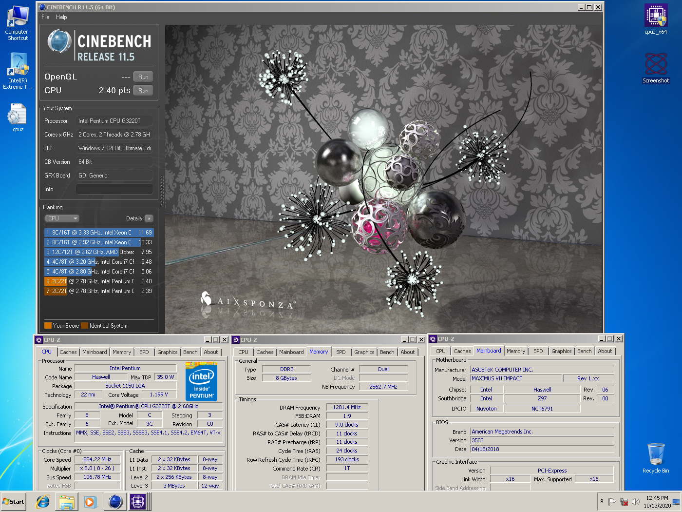The width and height of the screenshot is (682, 512).
Task: Open SPD tab in middle CPU-Z window
Action: [341, 352]
